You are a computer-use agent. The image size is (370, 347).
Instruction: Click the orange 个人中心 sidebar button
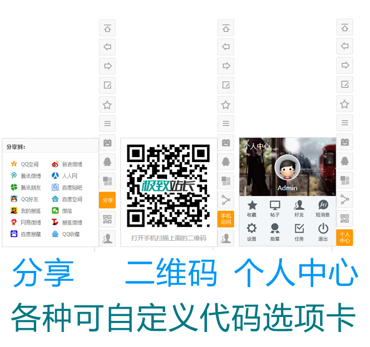tap(344, 238)
